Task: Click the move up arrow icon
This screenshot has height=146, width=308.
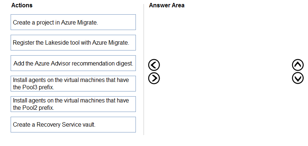Action: pyautogui.click(x=298, y=65)
